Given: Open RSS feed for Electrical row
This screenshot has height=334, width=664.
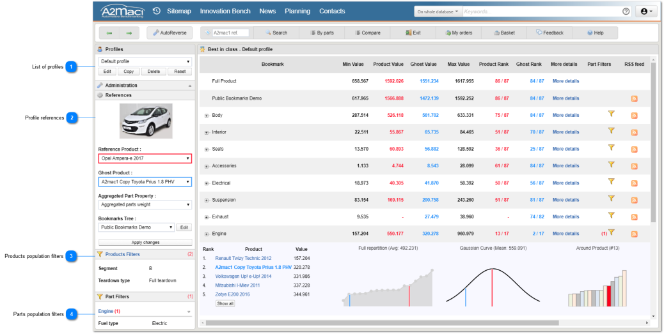Looking at the screenshot, I should (x=635, y=183).
